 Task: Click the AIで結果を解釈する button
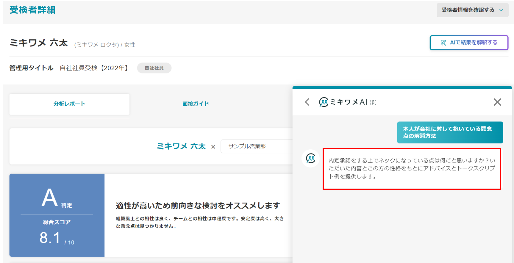[x=469, y=43]
